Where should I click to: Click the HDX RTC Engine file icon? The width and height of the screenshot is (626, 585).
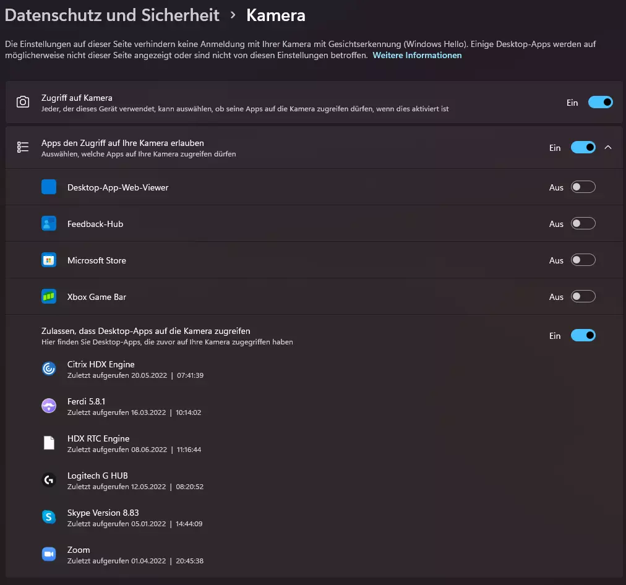pyautogui.click(x=49, y=443)
